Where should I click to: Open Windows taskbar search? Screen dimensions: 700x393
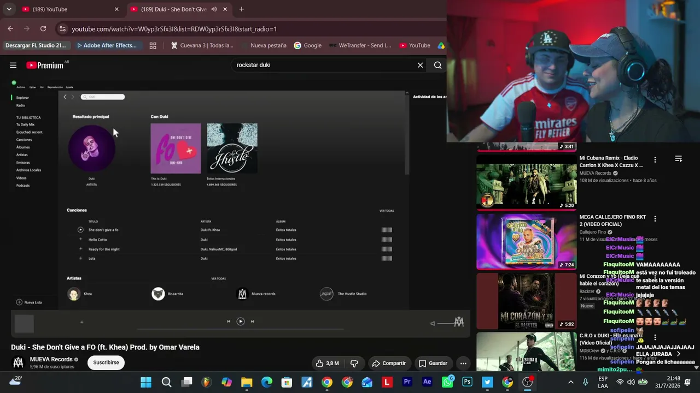[166, 382]
